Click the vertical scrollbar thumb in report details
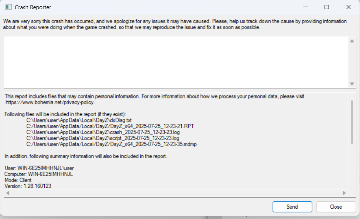 (x=352, y=122)
